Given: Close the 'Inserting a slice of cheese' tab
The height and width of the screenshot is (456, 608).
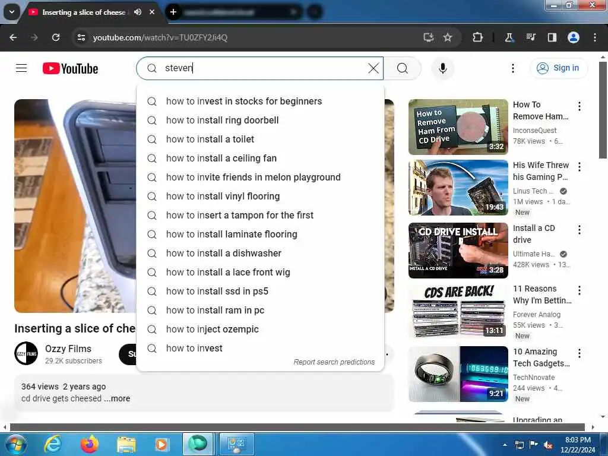Looking at the screenshot, I should tap(152, 12).
